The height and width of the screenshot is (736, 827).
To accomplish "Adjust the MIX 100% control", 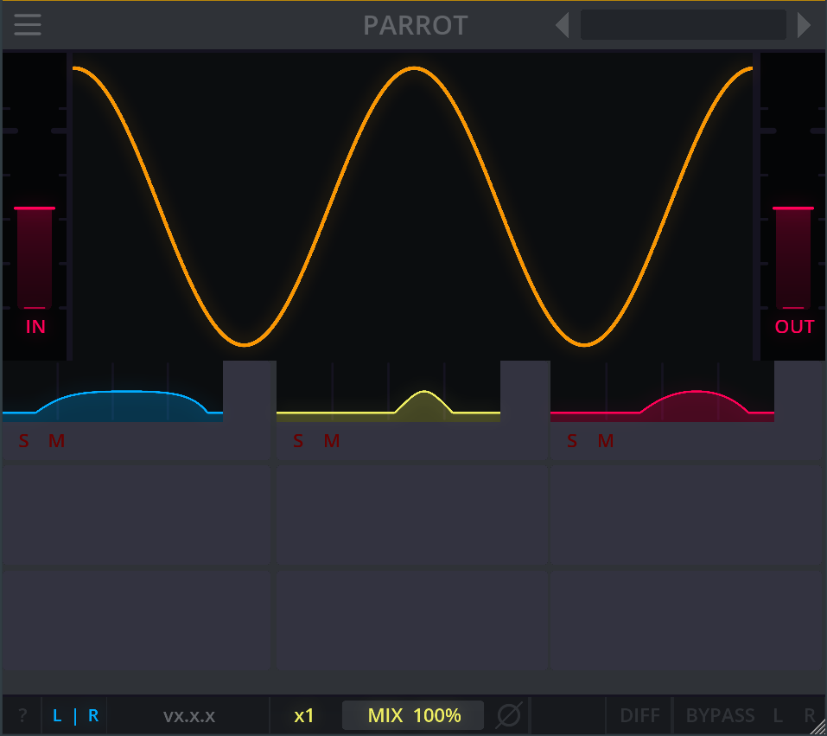I will coord(413,715).
